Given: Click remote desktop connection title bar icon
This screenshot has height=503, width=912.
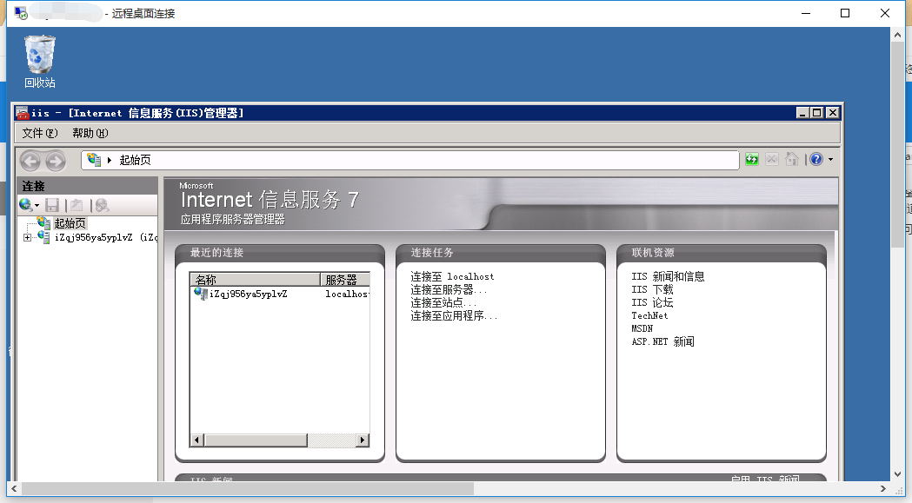Looking at the screenshot, I should [21, 13].
